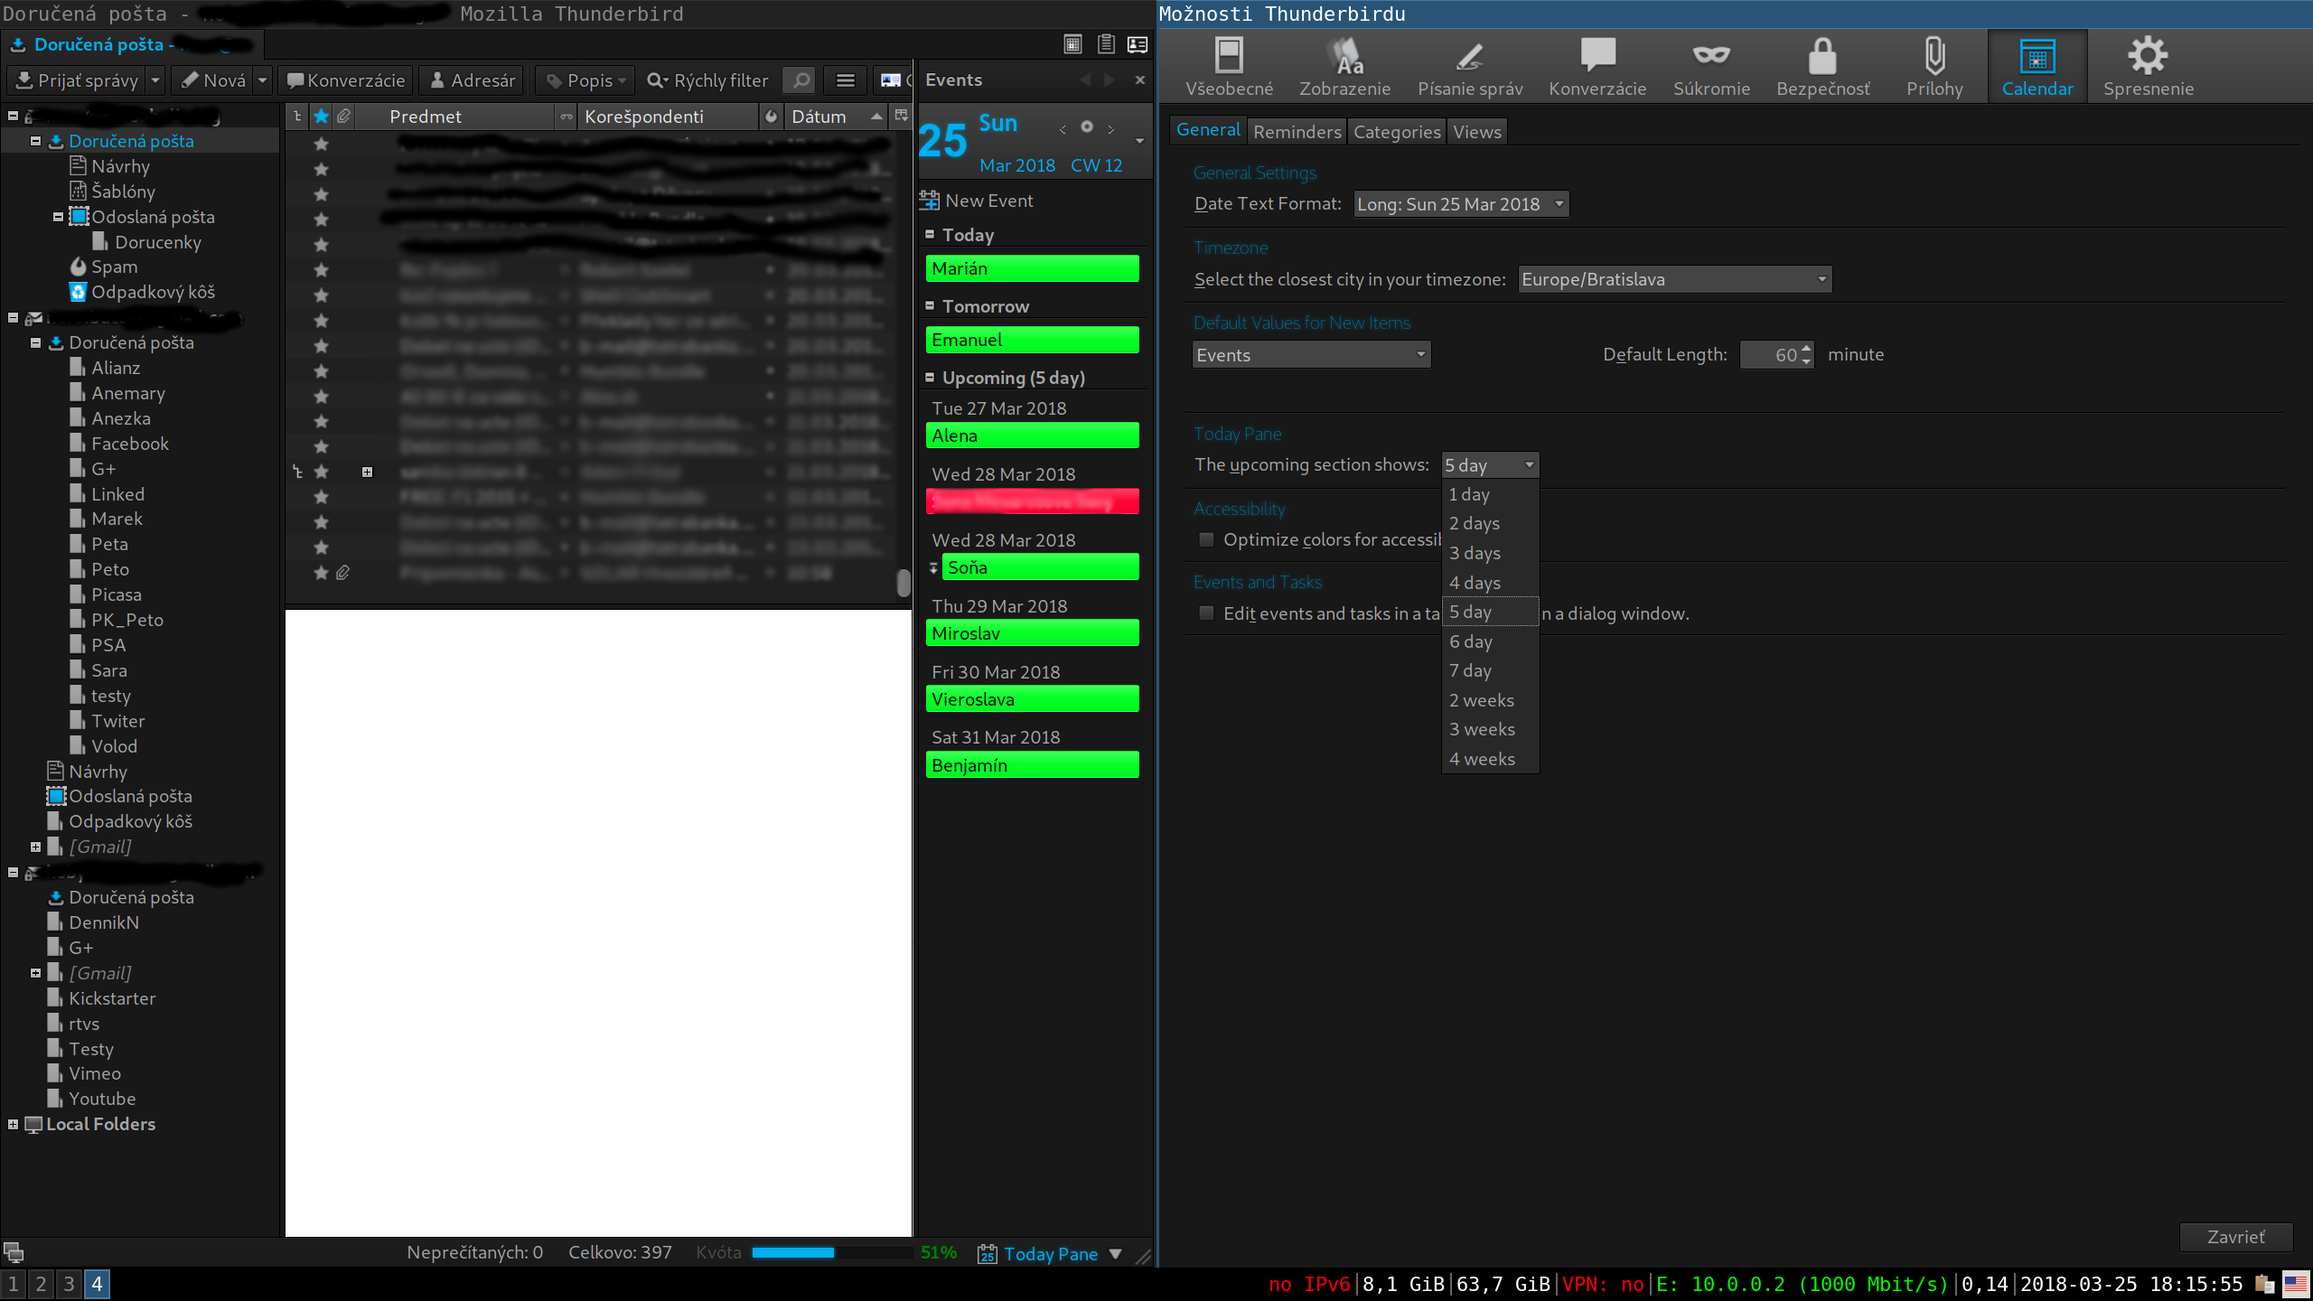Switch to workspace 2
The height and width of the screenshot is (1301, 2313).
[x=41, y=1284]
